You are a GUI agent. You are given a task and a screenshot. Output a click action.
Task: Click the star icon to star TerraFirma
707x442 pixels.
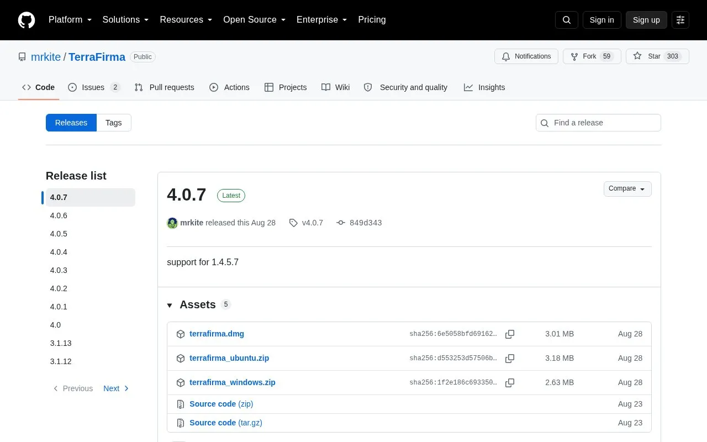tap(637, 56)
